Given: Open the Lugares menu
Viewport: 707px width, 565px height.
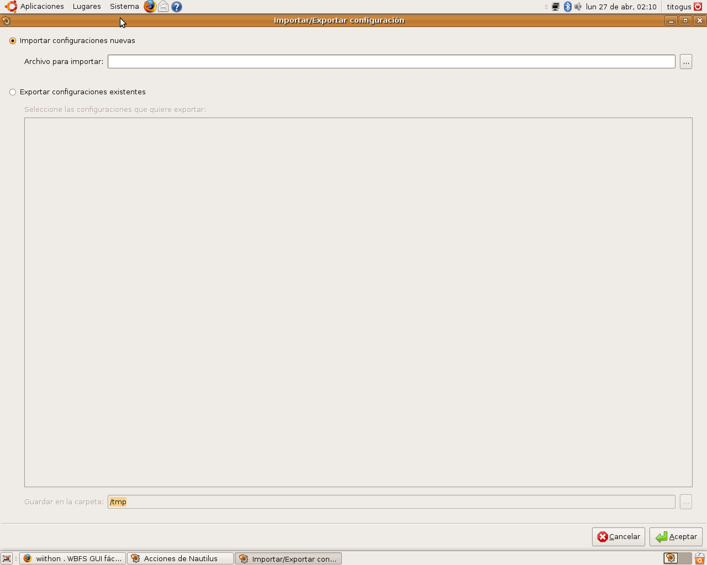Looking at the screenshot, I should pyautogui.click(x=87, y=7).
